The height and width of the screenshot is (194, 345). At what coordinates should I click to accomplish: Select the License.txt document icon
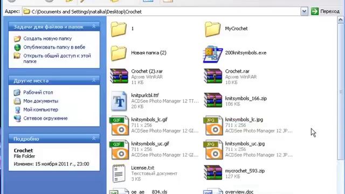(x=119, y=174)
